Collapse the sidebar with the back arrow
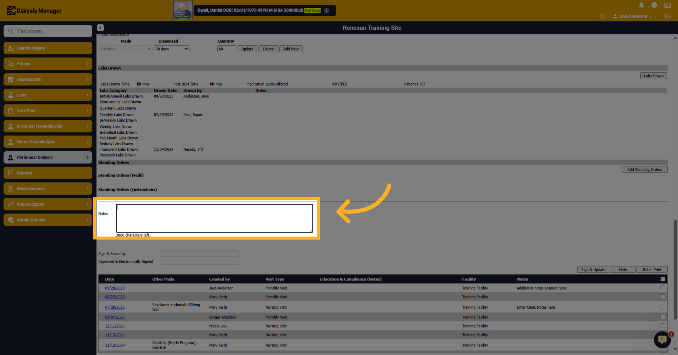Viewport: 678px width, 355px height. [100, 28]
